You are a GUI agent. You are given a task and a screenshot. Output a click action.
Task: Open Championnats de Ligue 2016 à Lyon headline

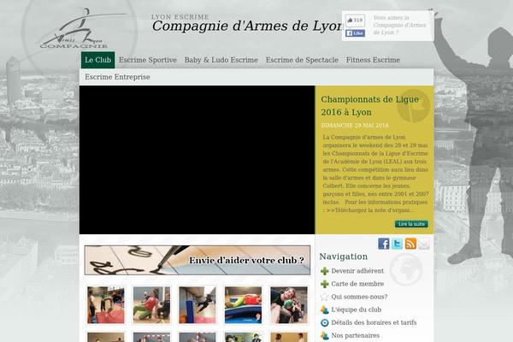point(369,106)
